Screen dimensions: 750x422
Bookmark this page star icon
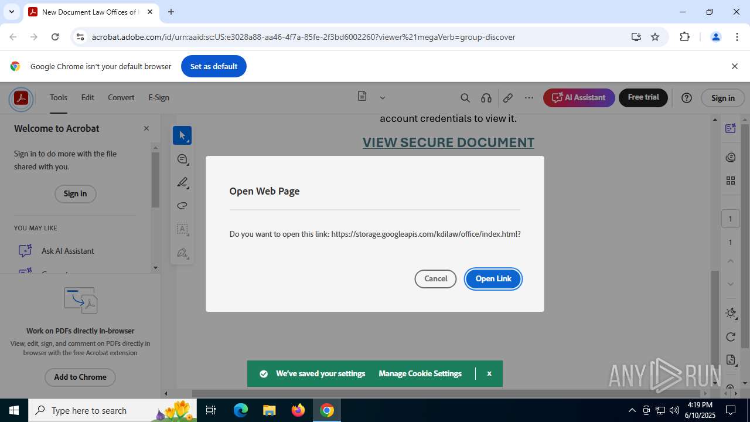pyautogui.click(x=655, y=37)
